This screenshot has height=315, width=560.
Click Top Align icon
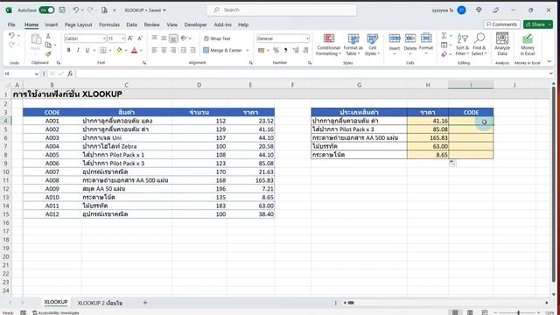tap(154, 38)
